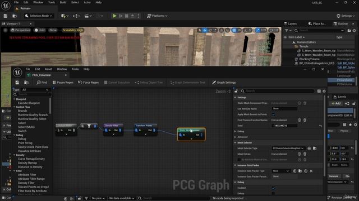Screen dimensions: 359x201
Task: Add element to Mesh Entries array
Action: [x=299, y=154]
